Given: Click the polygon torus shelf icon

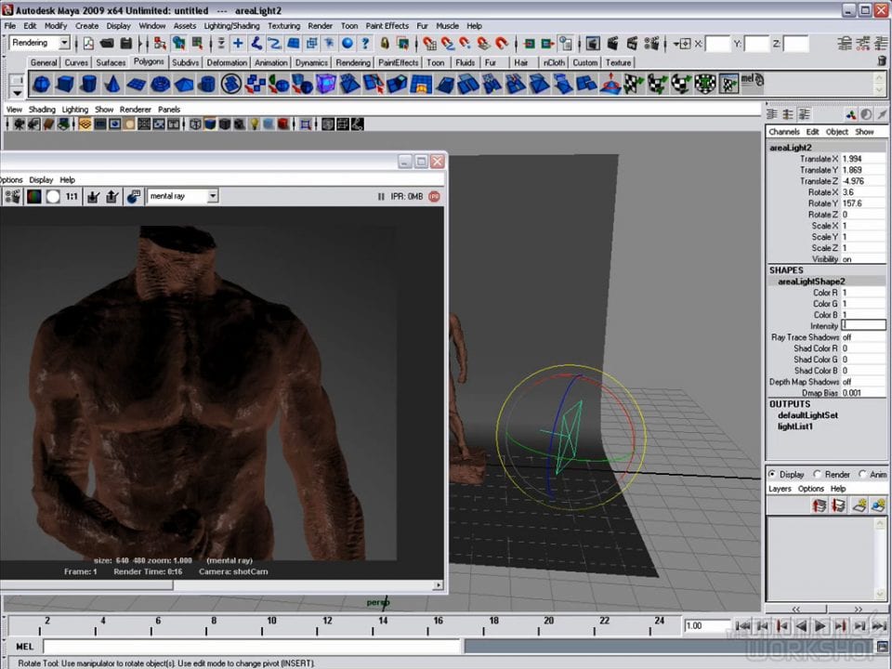Looking at the screenshot, I should (x=160, y=85).
